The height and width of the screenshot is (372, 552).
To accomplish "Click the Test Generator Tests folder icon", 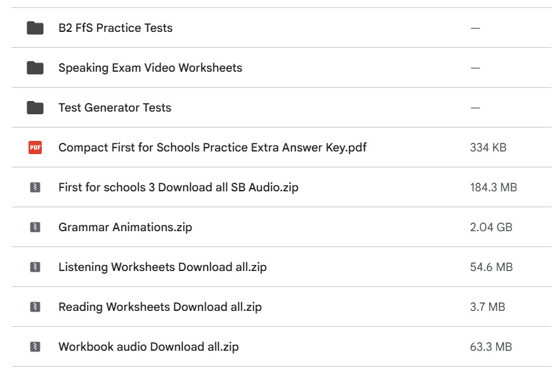I will 35,108.
